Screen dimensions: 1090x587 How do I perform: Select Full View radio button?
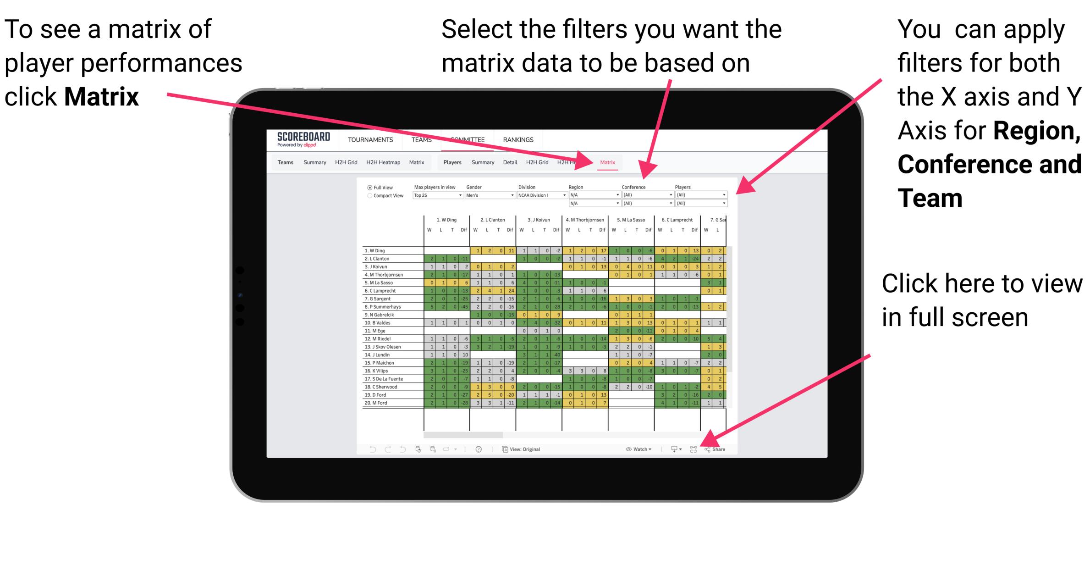coord(368,188)
